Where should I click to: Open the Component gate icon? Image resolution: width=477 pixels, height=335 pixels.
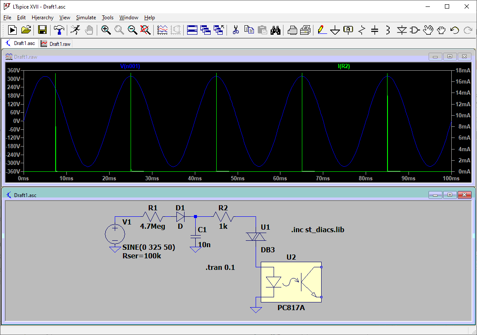click(x=415, y=30)
